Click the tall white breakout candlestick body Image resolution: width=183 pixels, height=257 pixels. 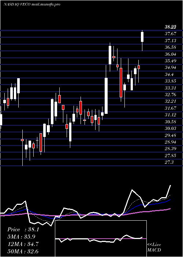[x=106, y=96]
